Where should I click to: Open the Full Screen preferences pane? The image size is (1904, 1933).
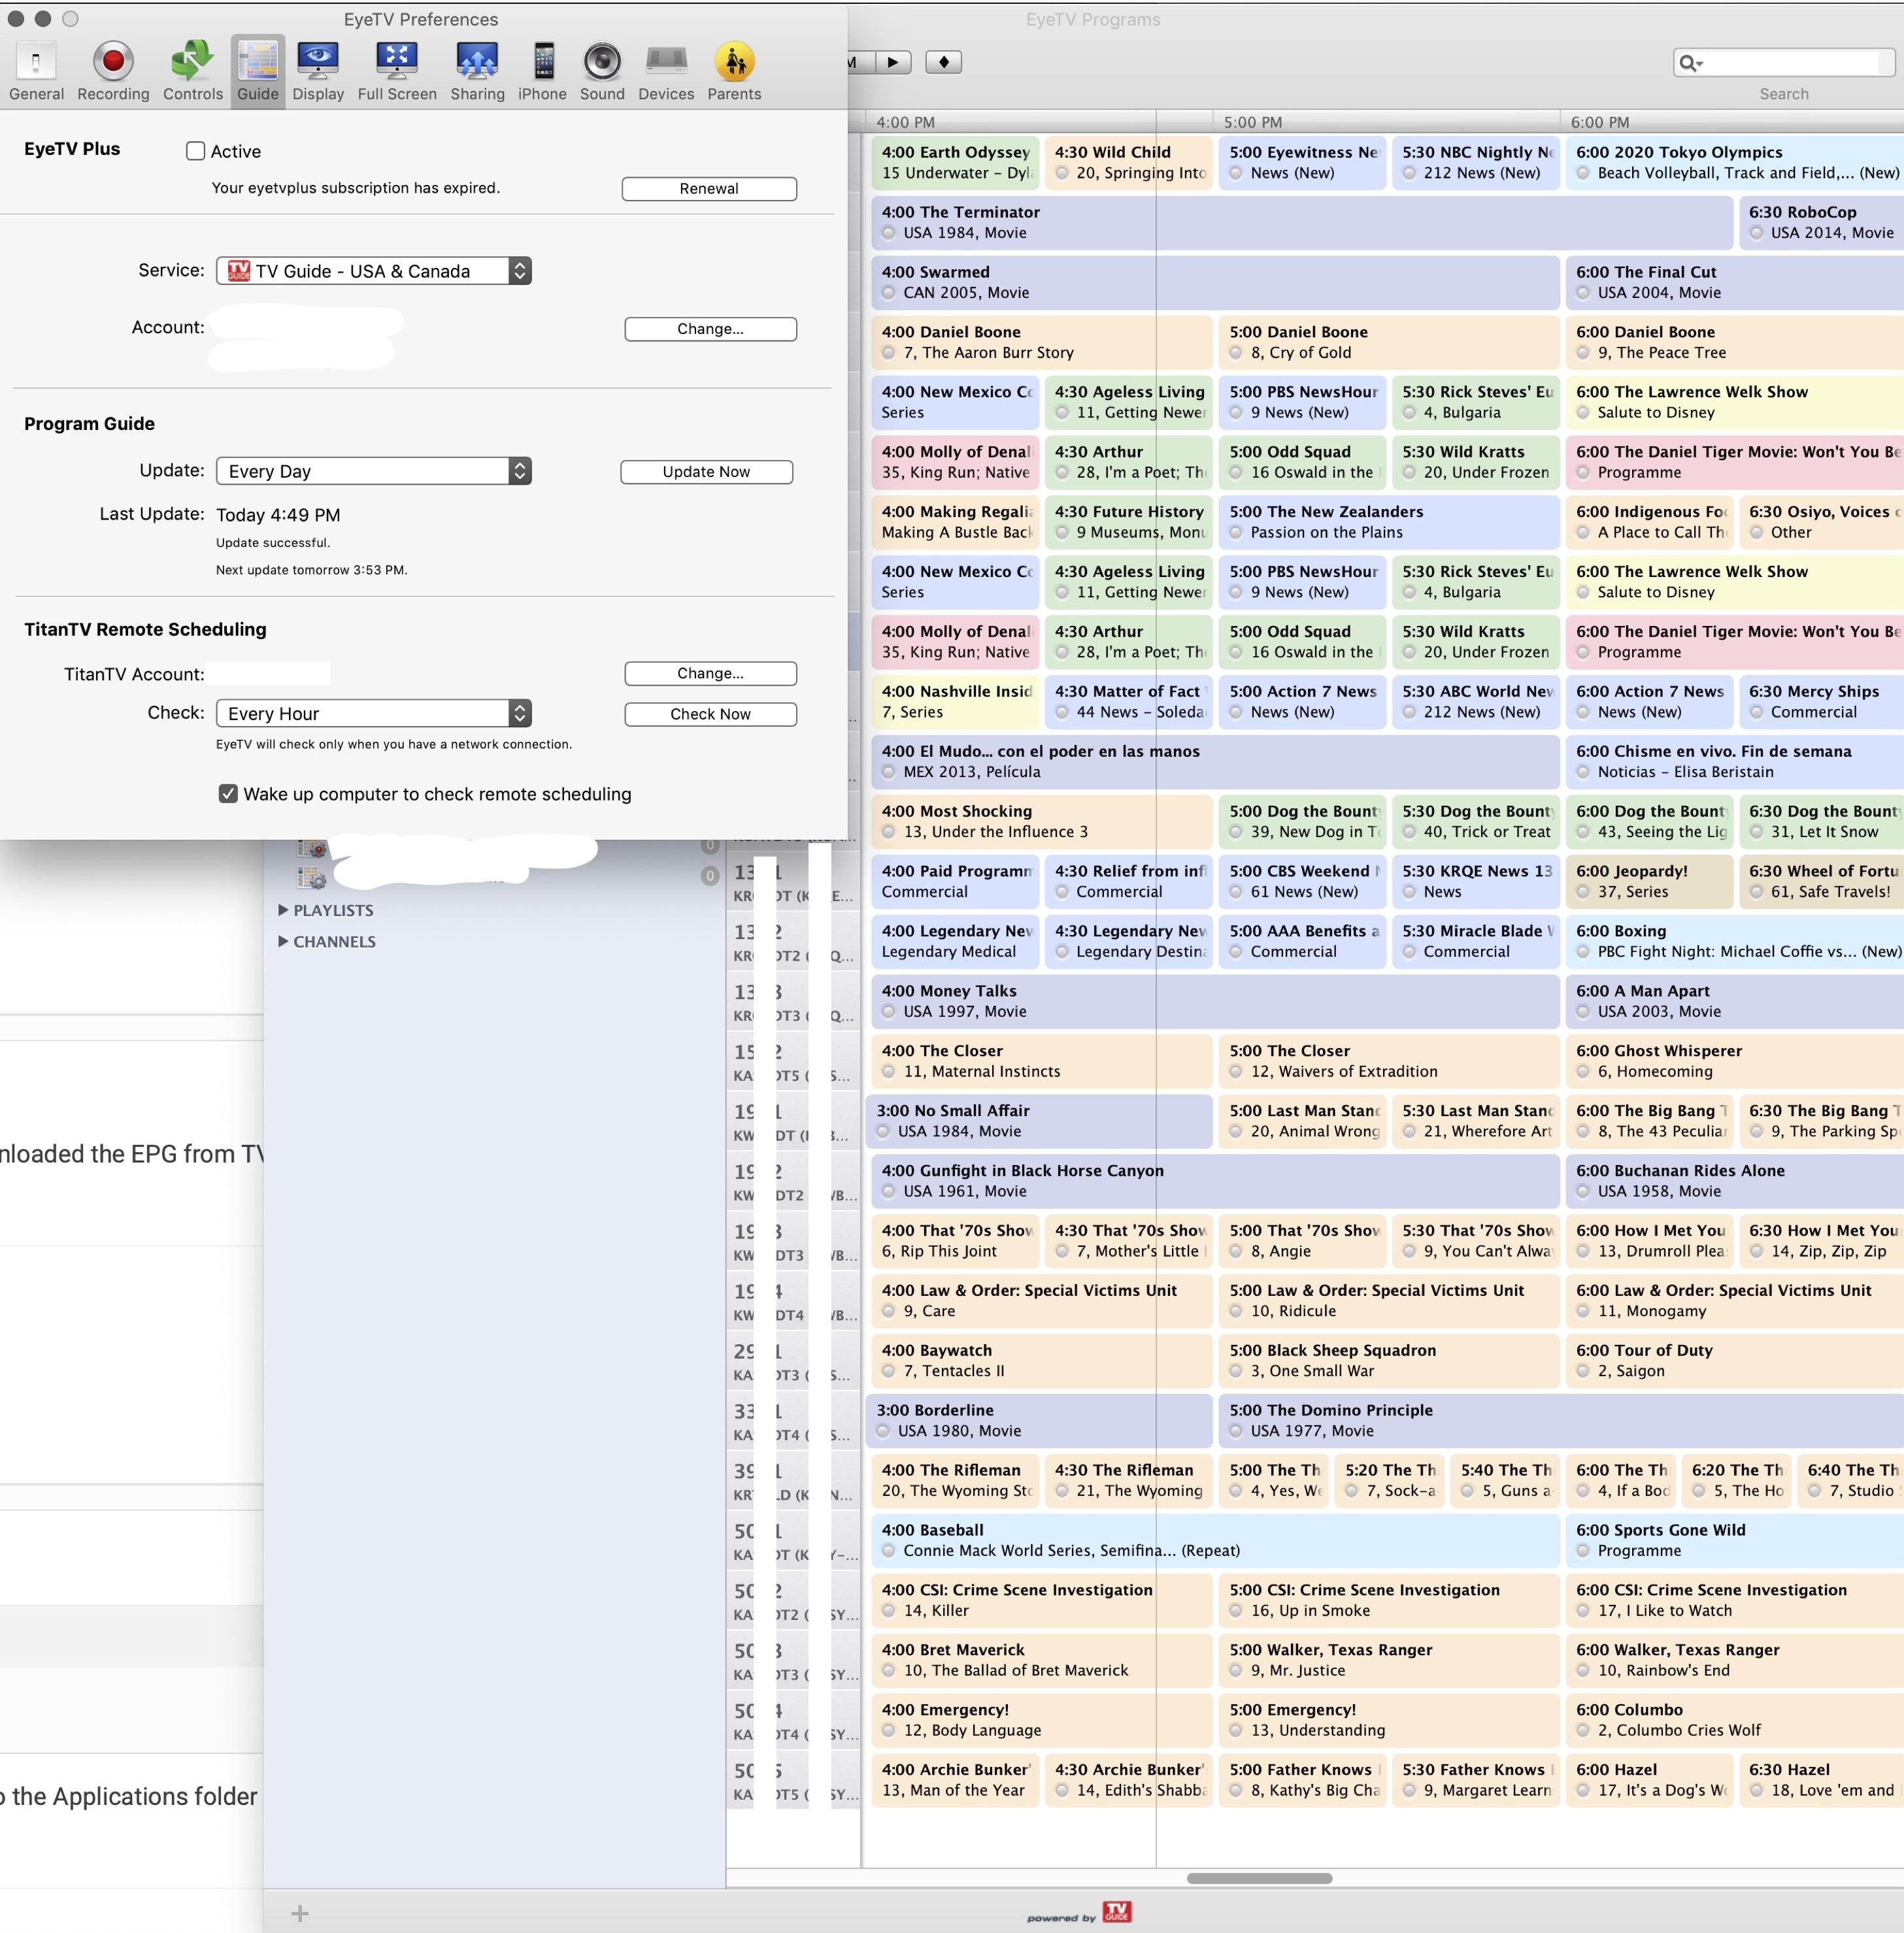(397, 71)
